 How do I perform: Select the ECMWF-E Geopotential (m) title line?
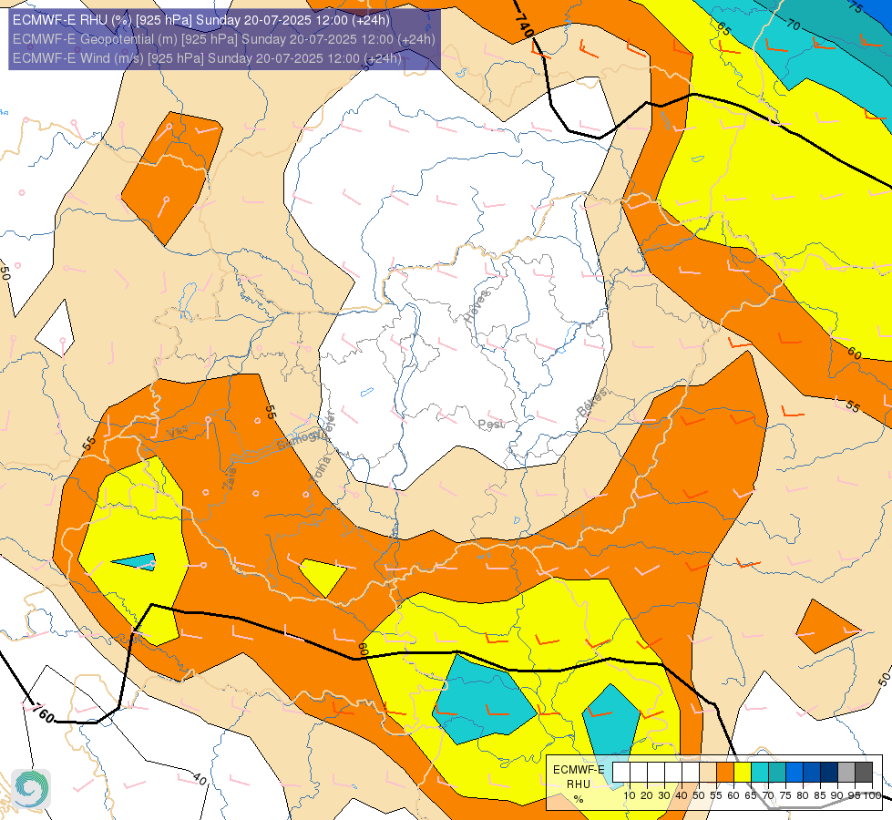click(x=223, y=39)
